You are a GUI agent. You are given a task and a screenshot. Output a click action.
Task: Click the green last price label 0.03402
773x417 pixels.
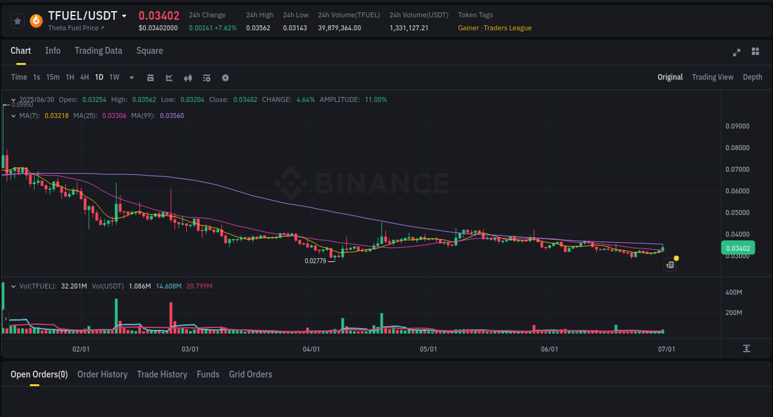739,247
